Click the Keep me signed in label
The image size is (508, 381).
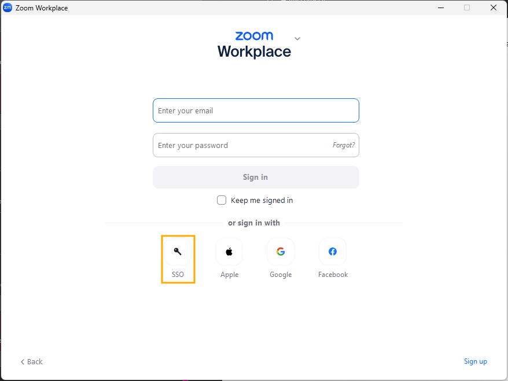[x=262, y=201]
